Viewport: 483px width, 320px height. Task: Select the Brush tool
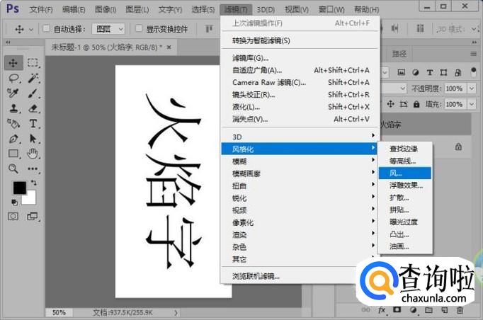33,93
